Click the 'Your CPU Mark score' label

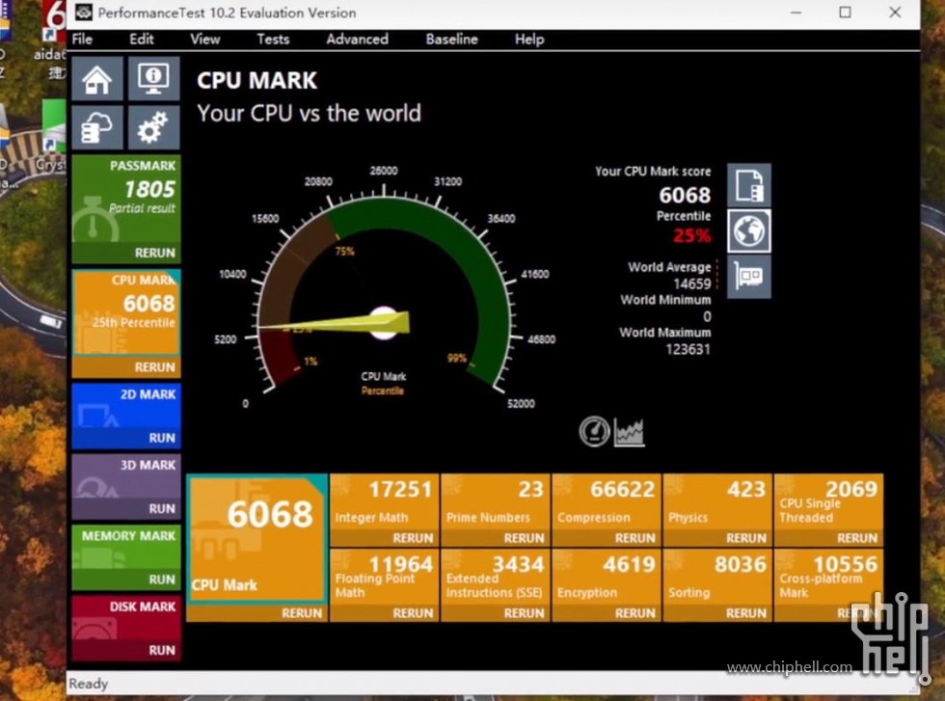[653, 172]
